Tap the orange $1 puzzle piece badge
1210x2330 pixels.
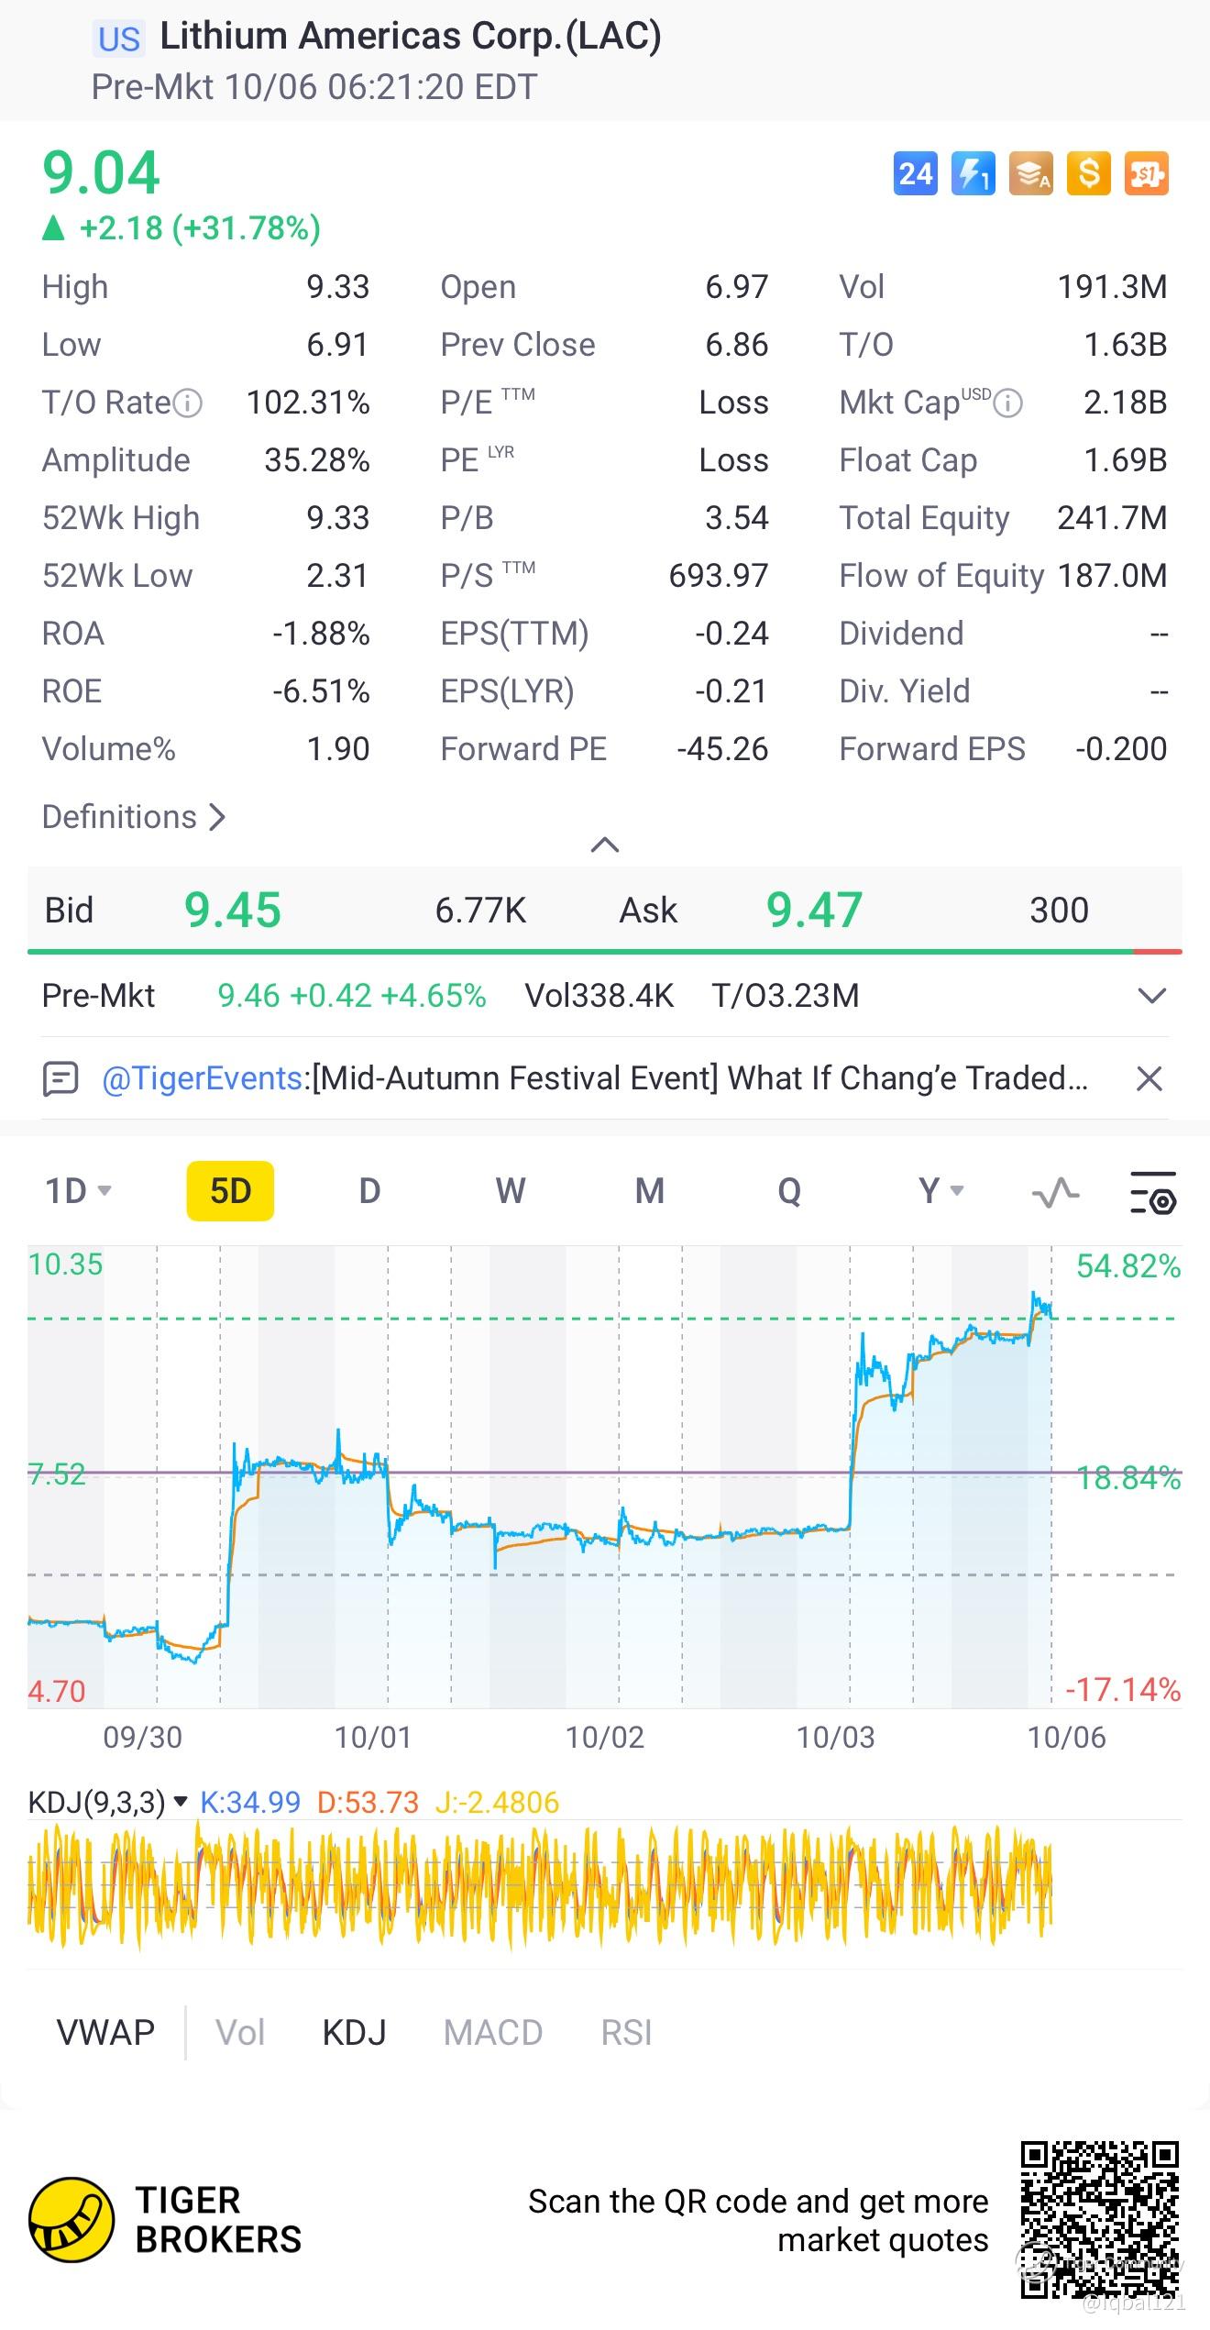click(1146, 173)
